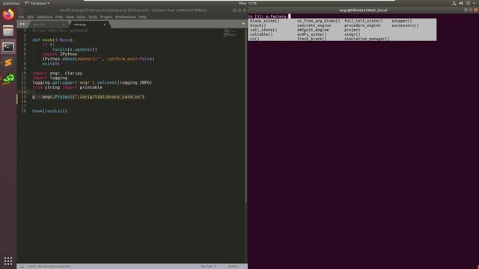Viewport: 479px width, 269px height.
Task: Open the network status icon in top bar
Action: coord(454,3)
